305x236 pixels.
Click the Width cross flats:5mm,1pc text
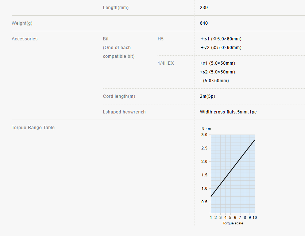228,112
